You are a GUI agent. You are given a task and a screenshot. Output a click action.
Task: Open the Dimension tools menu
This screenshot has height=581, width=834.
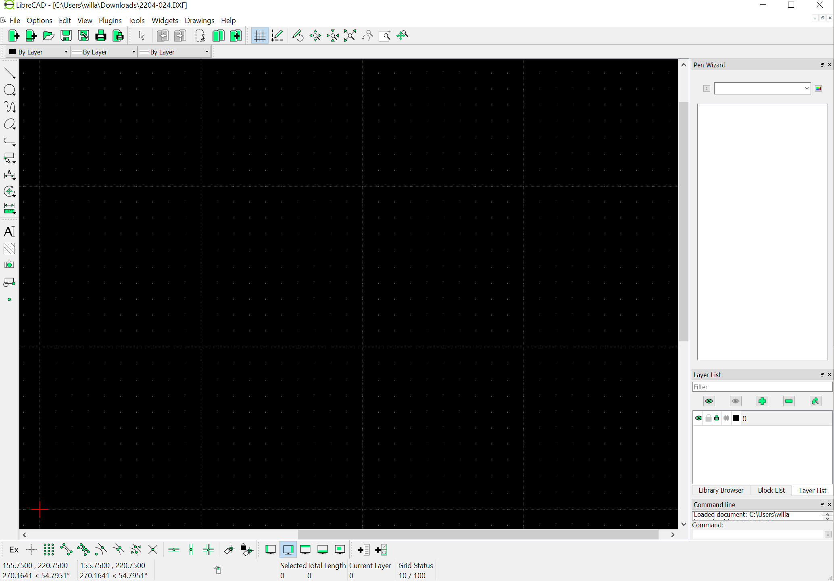coord(10,175)
